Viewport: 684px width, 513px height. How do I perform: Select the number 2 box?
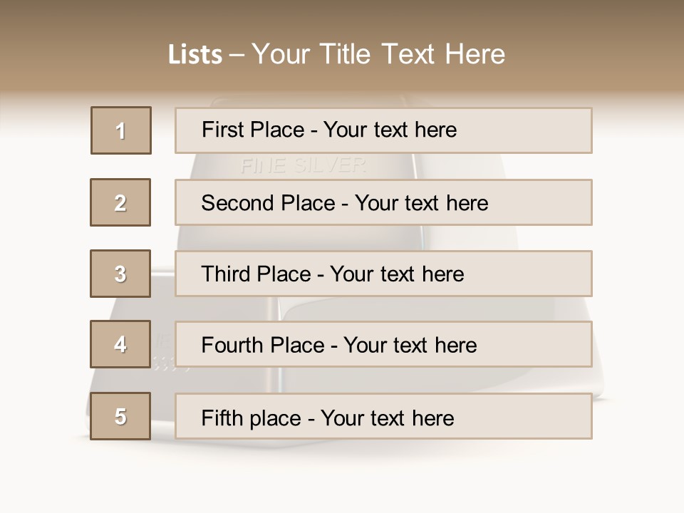tap(120, 202)
